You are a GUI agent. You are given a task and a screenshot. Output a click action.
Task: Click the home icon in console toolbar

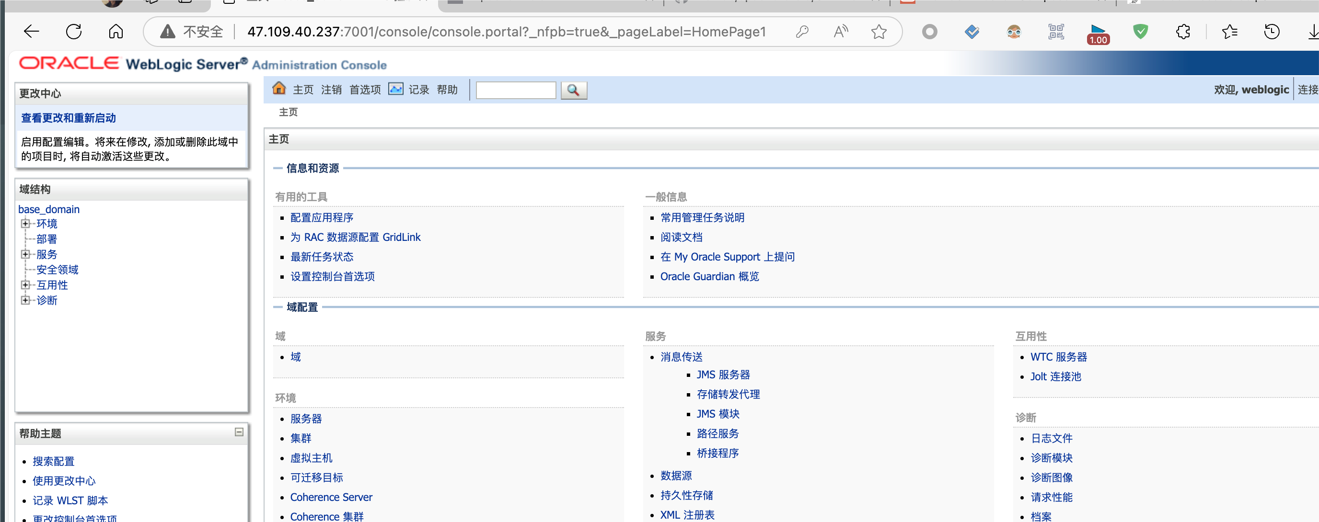(278, 89)
